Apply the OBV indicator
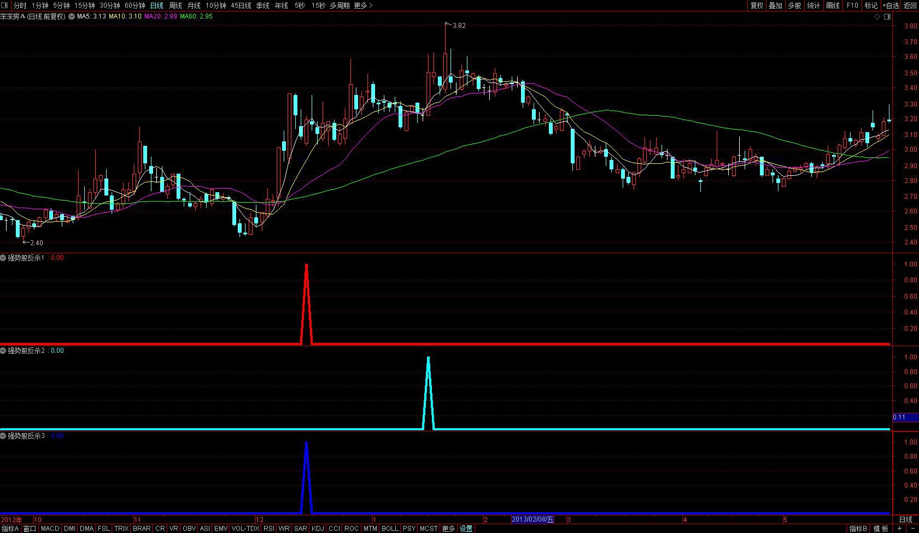The width and height of the screenshot is (919, 533). (189, 529)
